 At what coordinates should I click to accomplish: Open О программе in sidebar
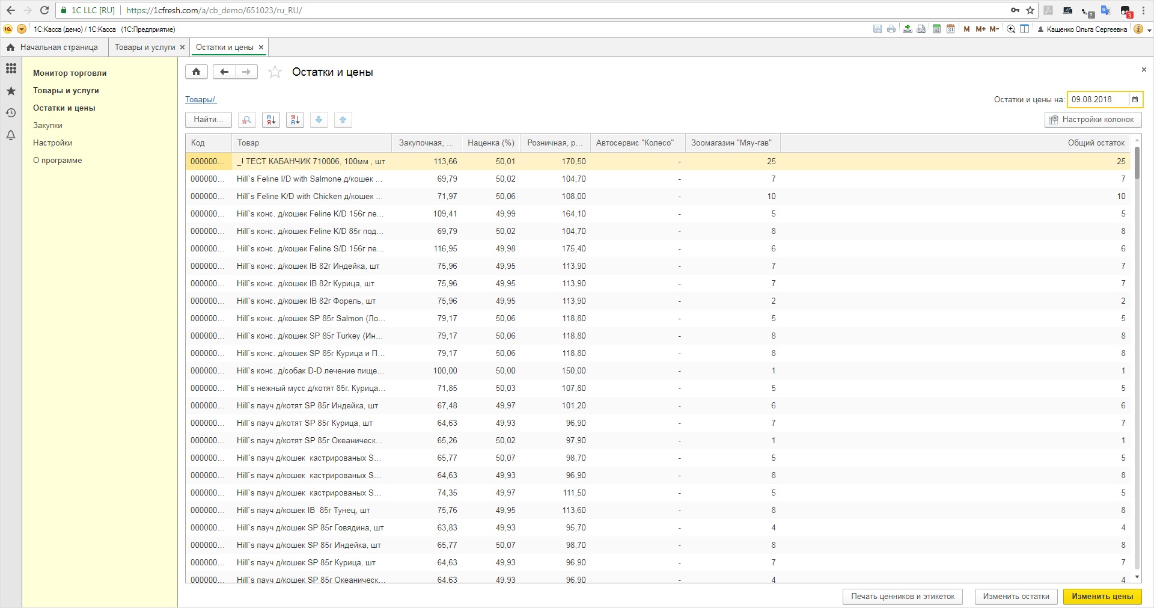coord(58,161)
